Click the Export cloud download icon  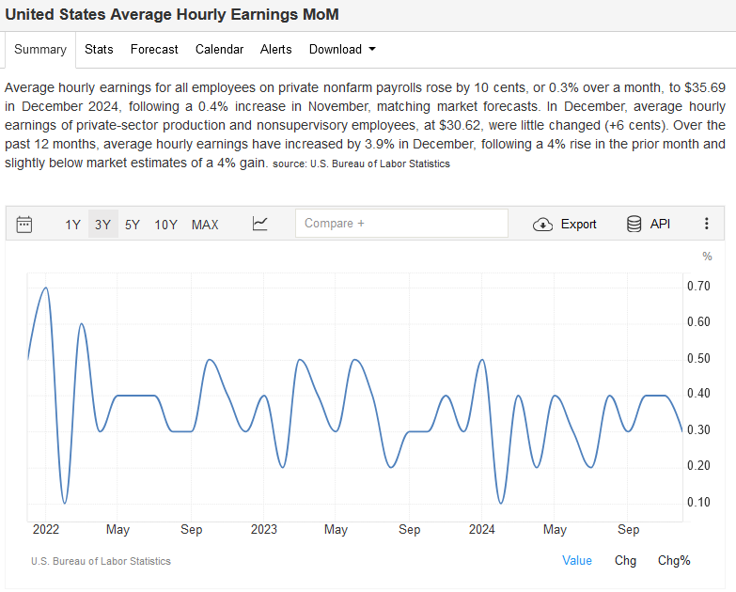[542, 224]
